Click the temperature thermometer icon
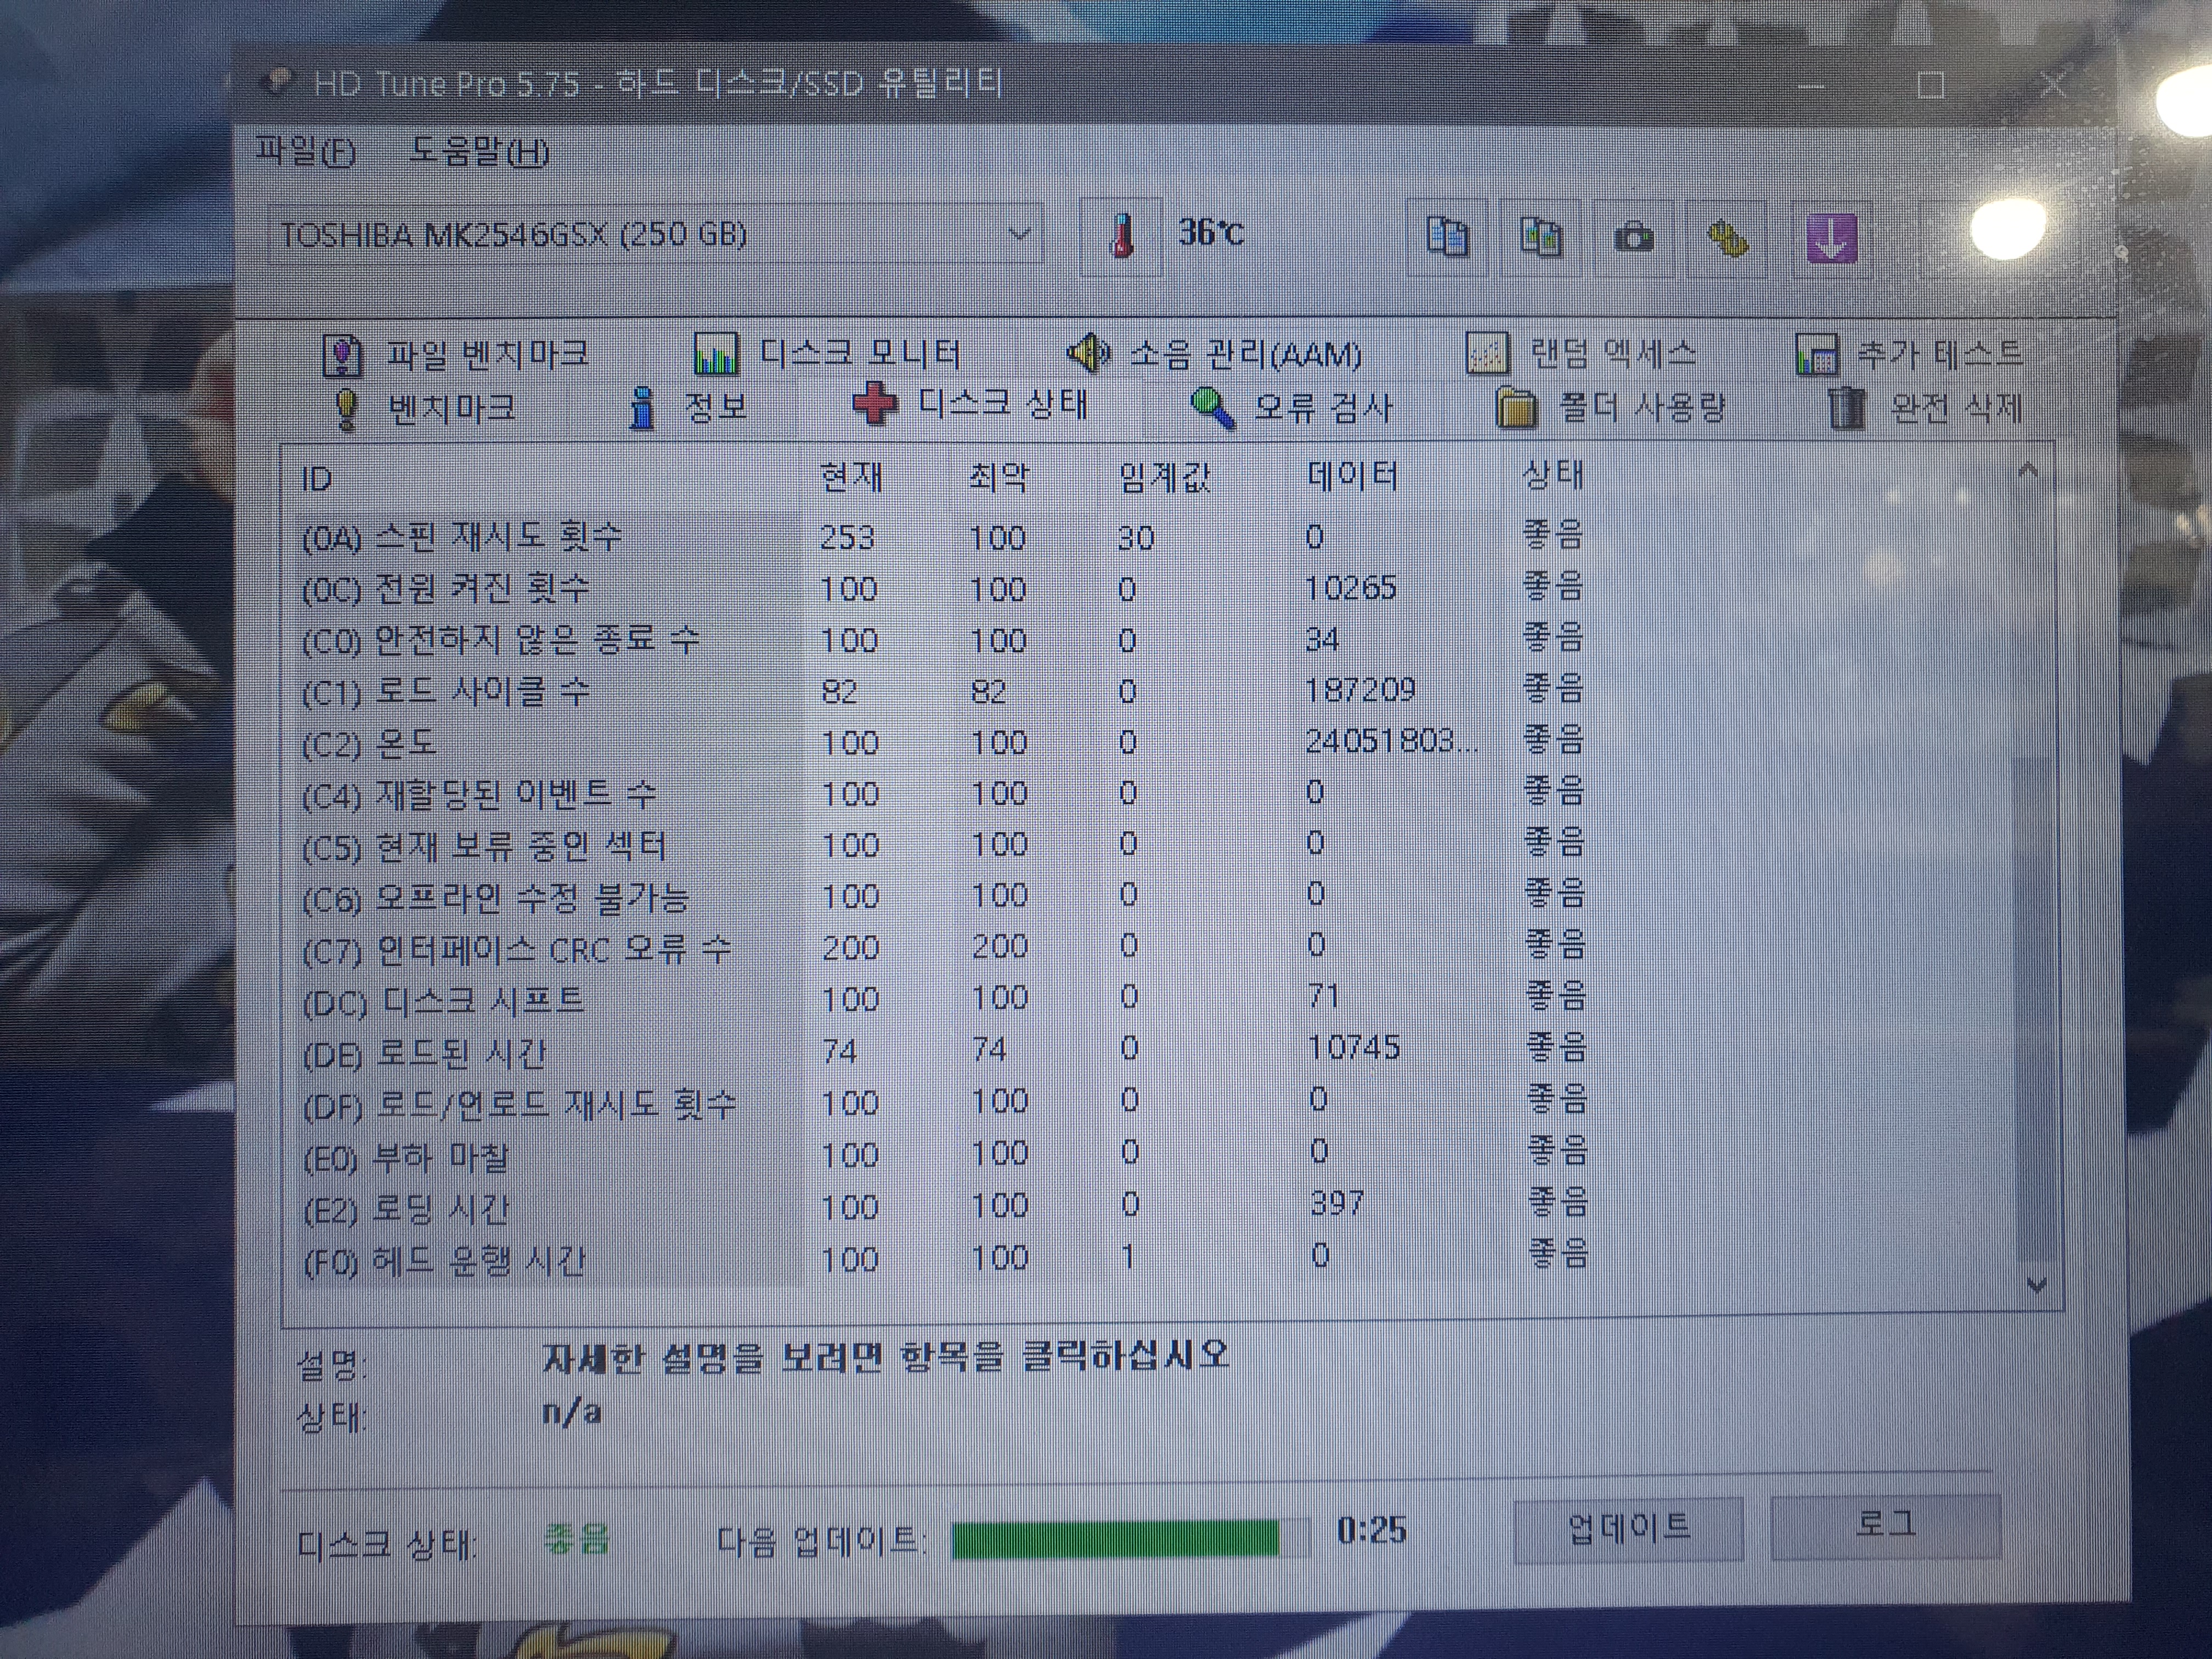Viewport: 2212px width, 1659px height. 1122,236
